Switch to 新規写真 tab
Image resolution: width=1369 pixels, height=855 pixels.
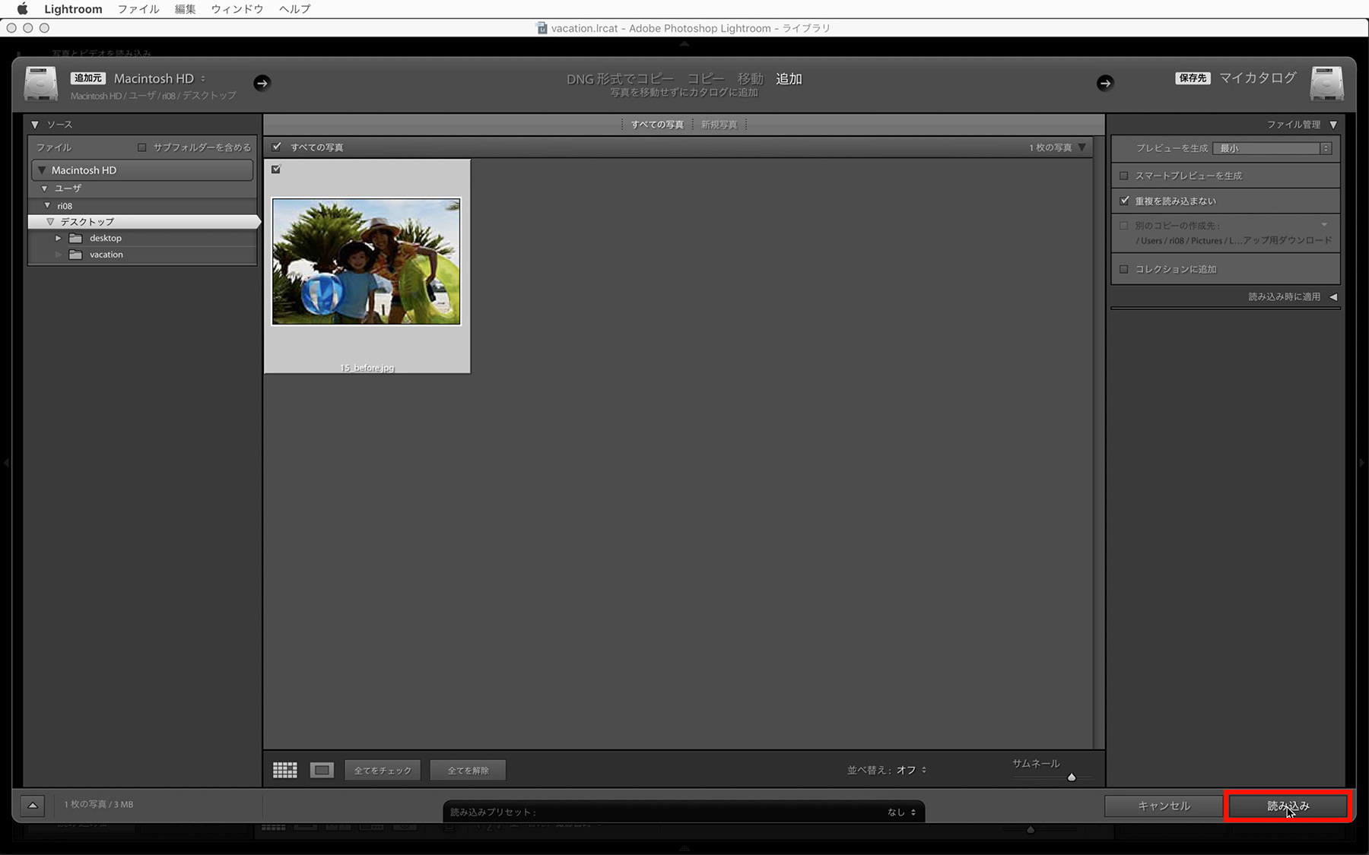719,125
